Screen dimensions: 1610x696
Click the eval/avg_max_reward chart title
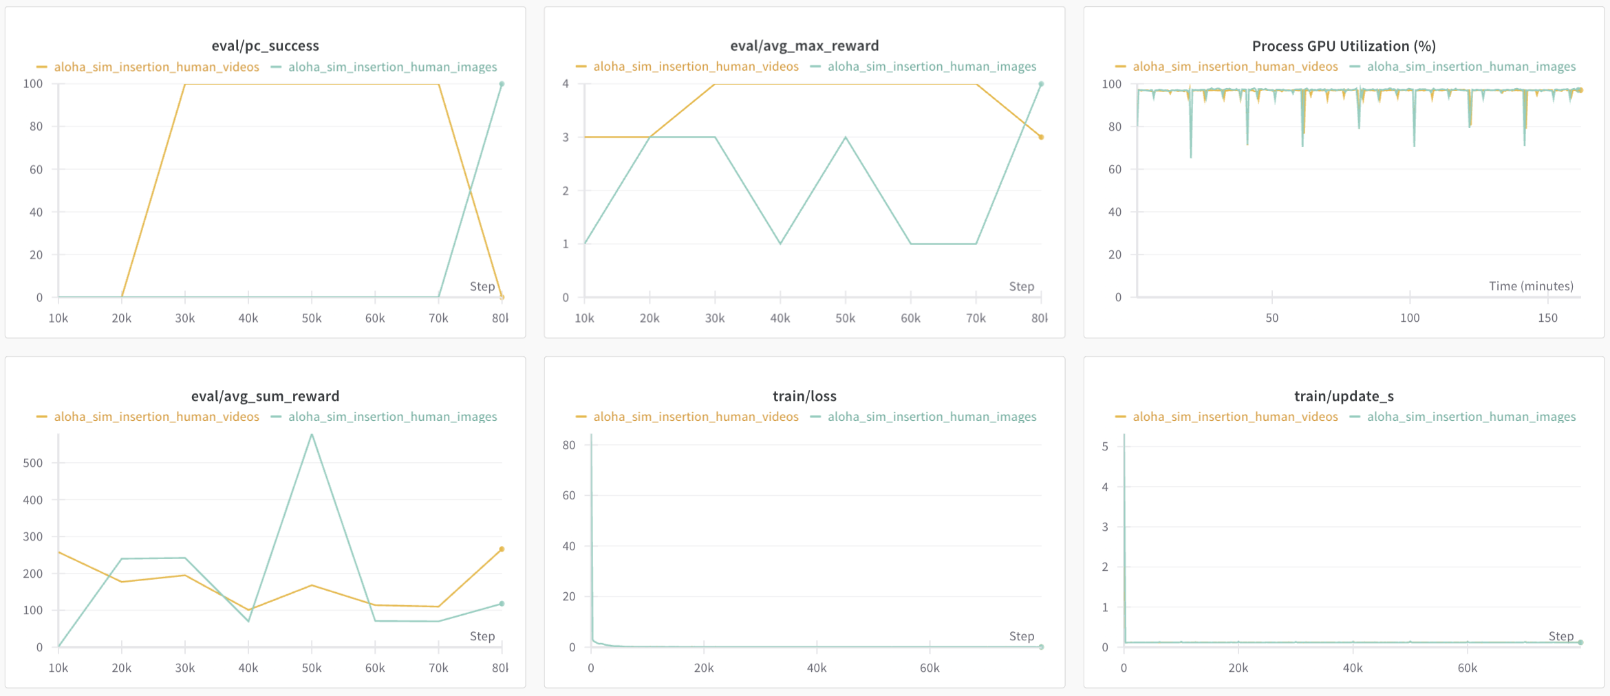(x=804, y=46)
